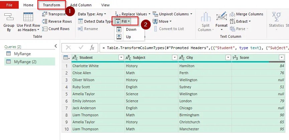This screenshot has width=289, height=140.
Task: Select the score cell with value 95
Action: pyautogui.click(x=258, y=129)
